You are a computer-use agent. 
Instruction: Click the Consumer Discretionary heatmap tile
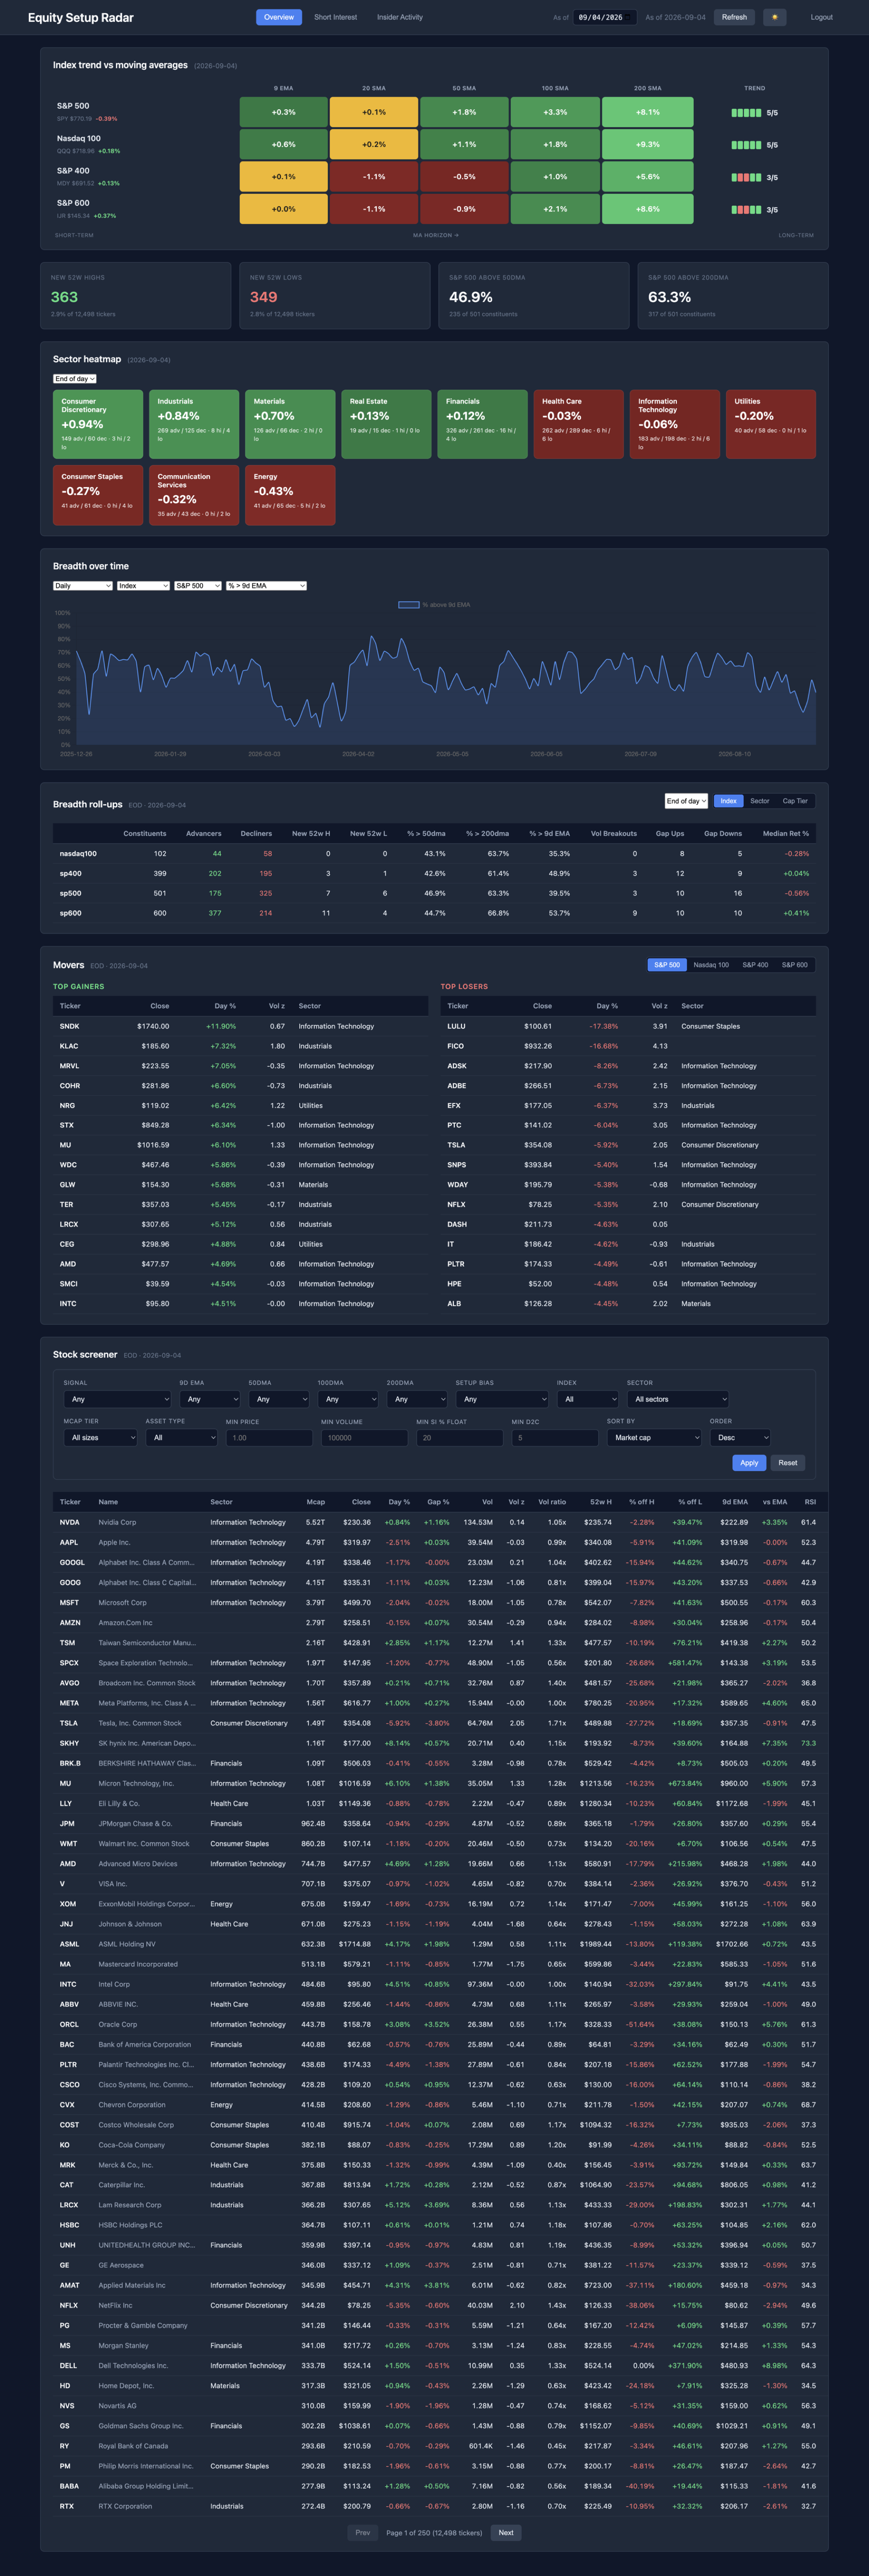(98, 424)
